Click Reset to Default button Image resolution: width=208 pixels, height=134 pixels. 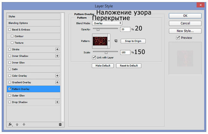129,65
